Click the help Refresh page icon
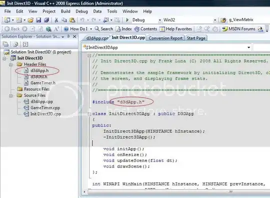This screenshot has height=198, width=270. coord(40,29)
